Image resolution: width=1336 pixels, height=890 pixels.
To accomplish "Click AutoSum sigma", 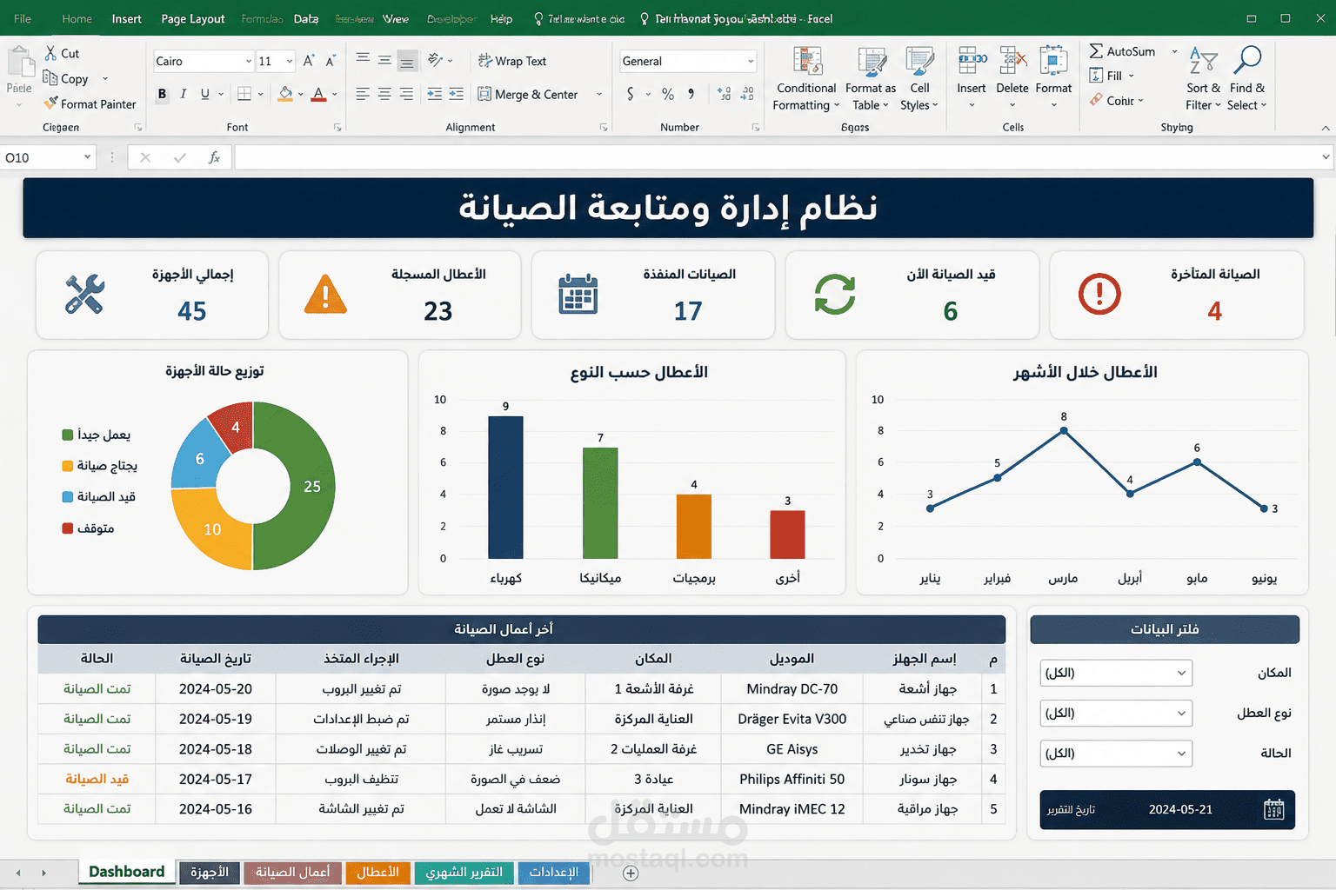I will coord(1097,51).
